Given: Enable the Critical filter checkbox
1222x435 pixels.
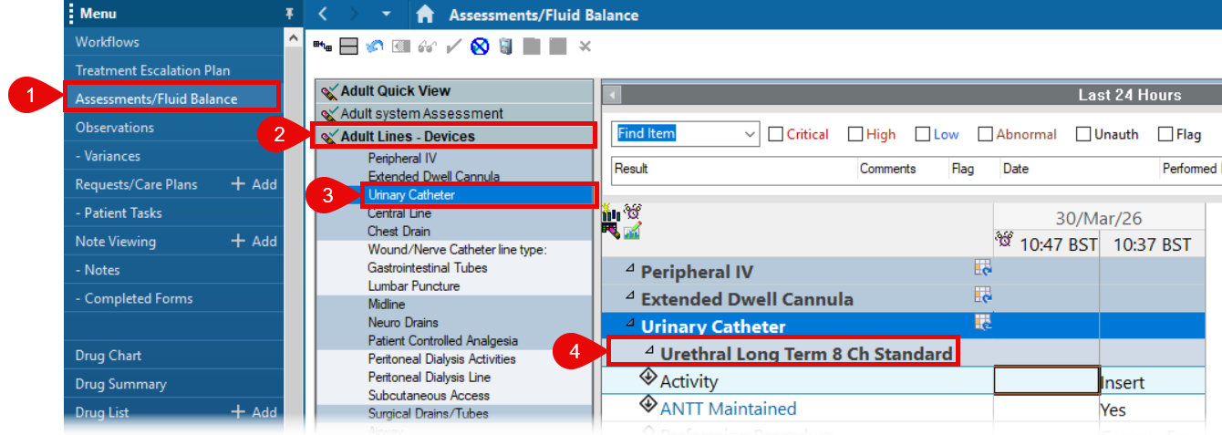Looking at the screenshot, I should click(x=776, y=134).
